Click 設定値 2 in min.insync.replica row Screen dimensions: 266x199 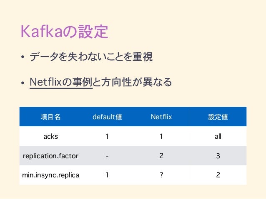click(218, 175)
